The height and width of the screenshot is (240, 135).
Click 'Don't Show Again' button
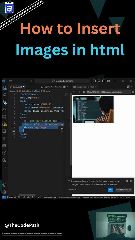[123, 190]
